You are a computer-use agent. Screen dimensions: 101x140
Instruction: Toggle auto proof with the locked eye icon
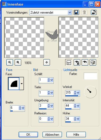click(x=77, y=62)
